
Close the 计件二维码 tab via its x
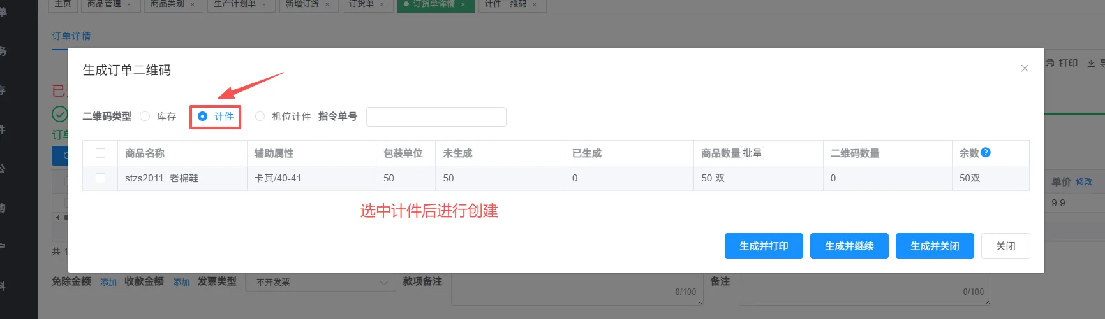click(x=535, y=4)
